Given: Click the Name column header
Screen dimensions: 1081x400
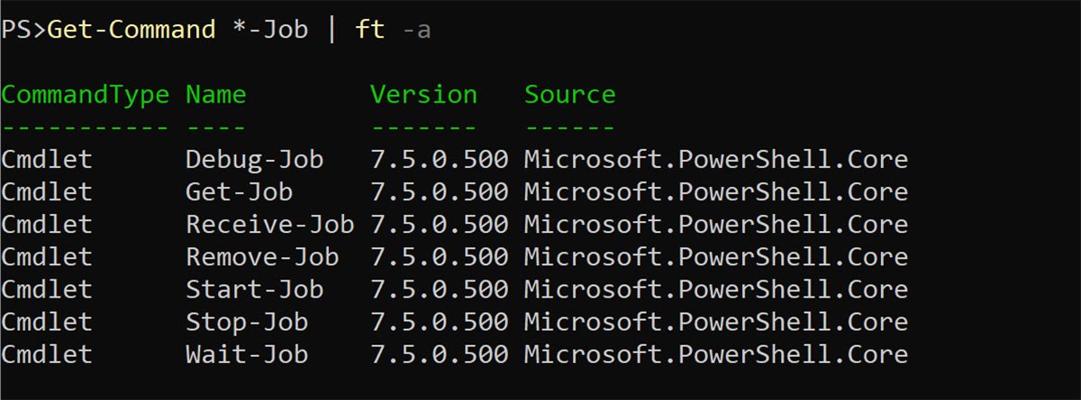Looking at the screenshot, I should pyautogui.click(x=215, y=94).
